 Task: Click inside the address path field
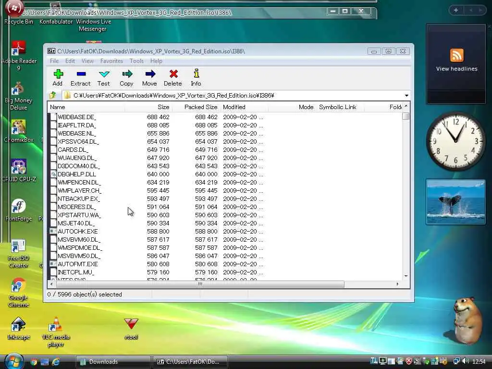(233, 96)
